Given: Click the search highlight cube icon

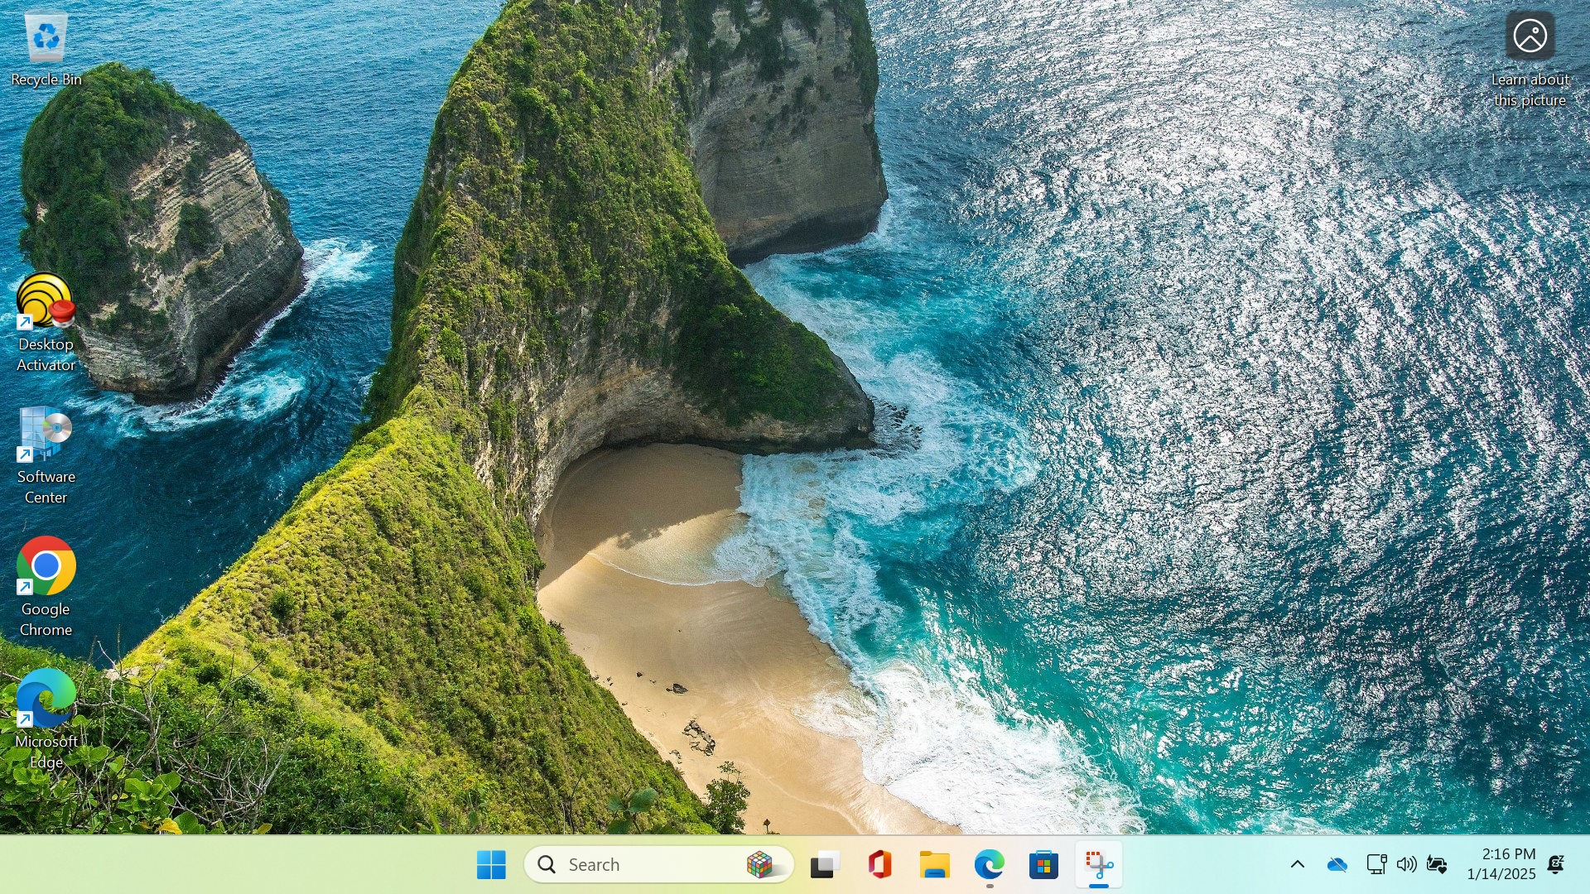Looking at the screenshot, I should click(759, 865).
